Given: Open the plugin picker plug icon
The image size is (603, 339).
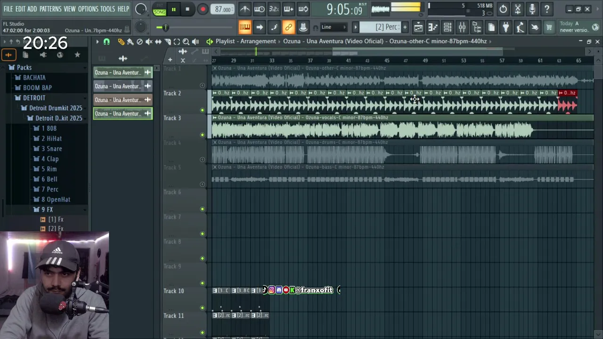Looking at the screenshot, I should 505,27.
